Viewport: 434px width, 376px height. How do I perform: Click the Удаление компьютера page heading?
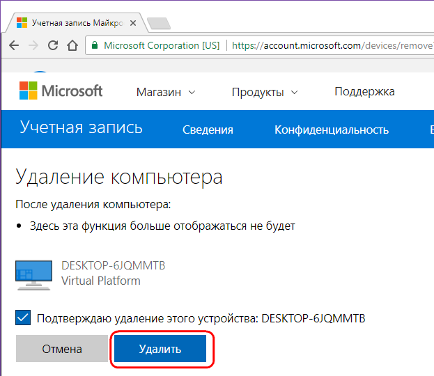pos(119,177)
